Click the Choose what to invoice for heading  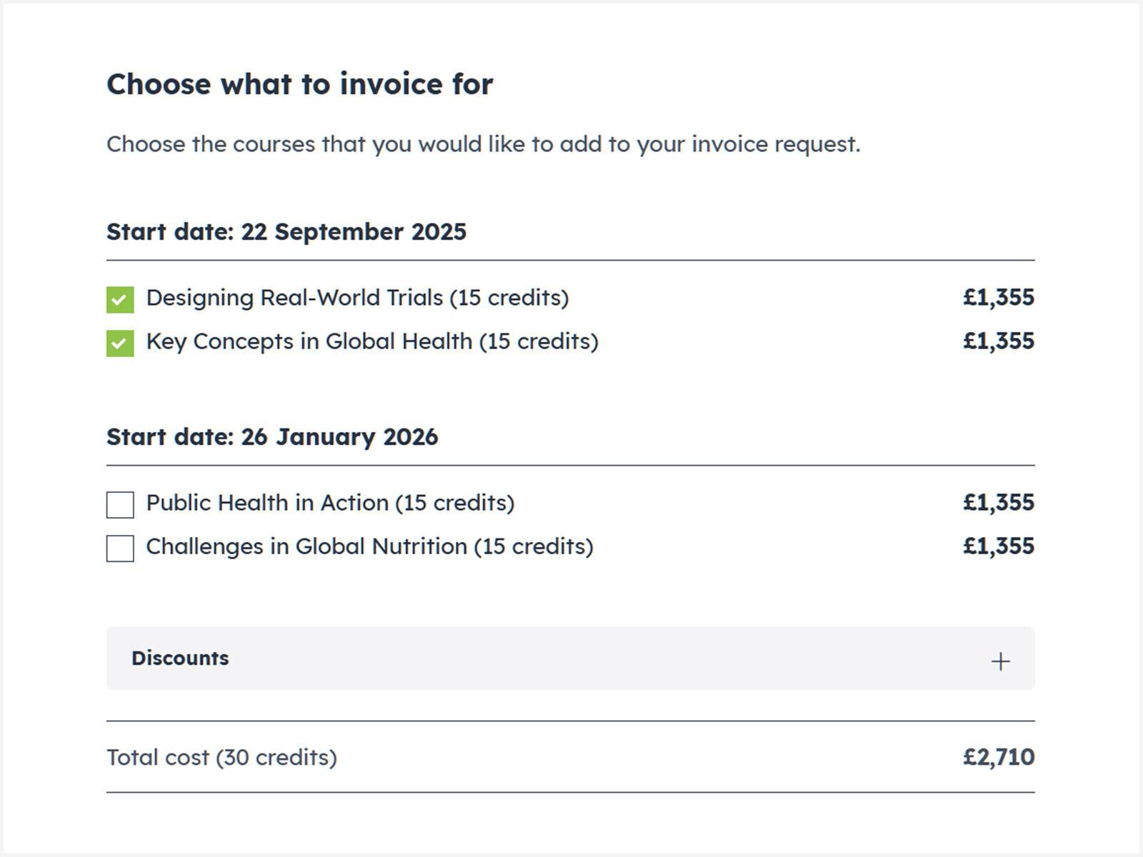[299, 84]
